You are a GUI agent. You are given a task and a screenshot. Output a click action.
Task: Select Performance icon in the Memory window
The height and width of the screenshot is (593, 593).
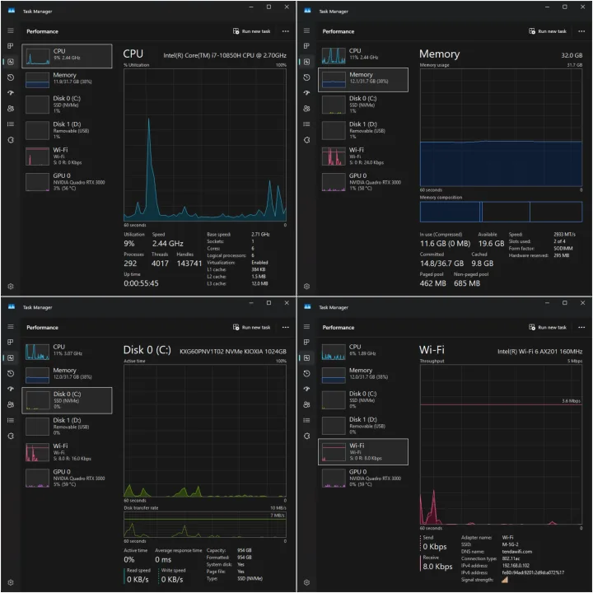pos(306,62)
